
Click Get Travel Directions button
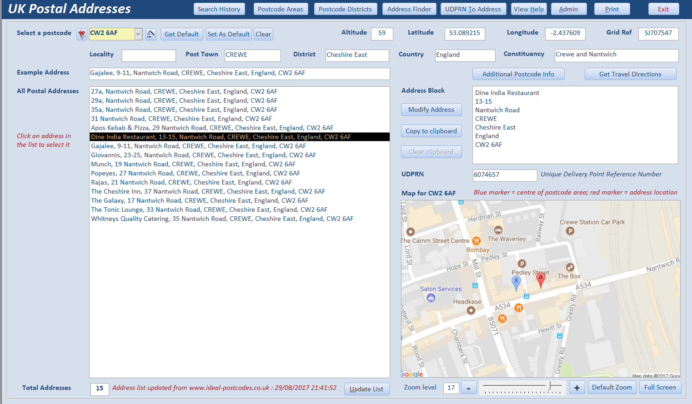[630, 74]
